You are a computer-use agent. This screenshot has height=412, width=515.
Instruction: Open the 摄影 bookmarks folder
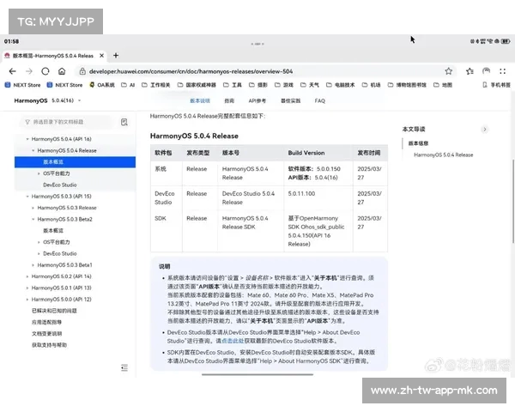coord(258,85)
